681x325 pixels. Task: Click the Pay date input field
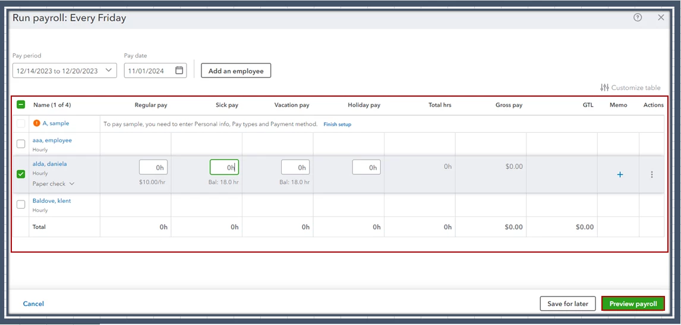(x=155, y=71)
